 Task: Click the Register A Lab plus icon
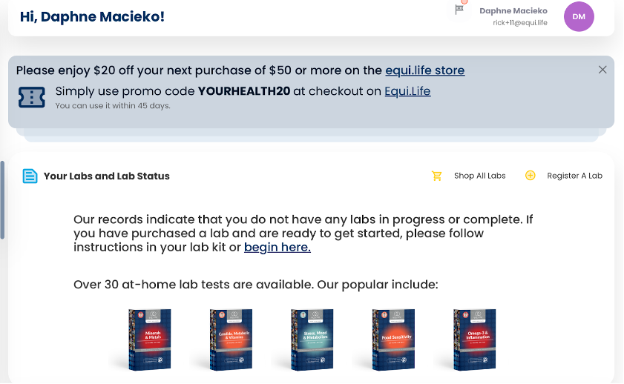click(x=530, y=176)
